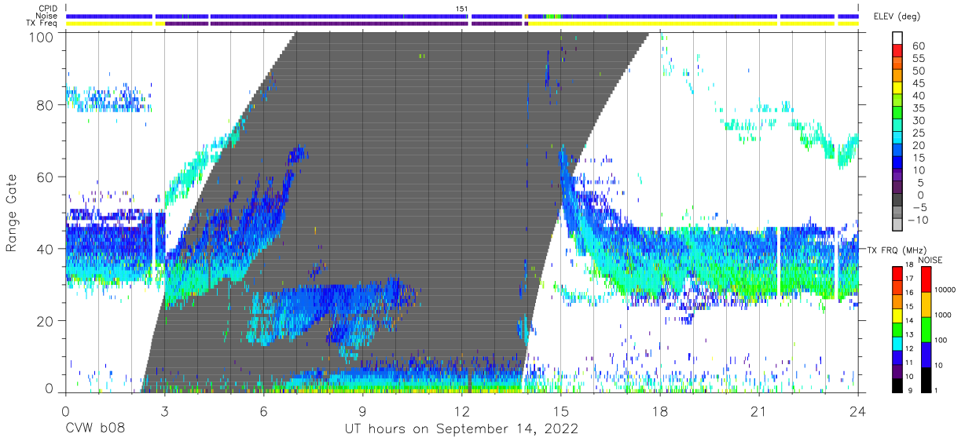Select the "20" label on Range Gate axis
The height and width of the screenshot is (445, 965).
(46, 321)
